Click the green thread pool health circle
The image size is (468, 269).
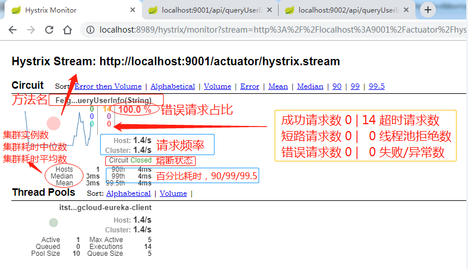coord(53,223)
